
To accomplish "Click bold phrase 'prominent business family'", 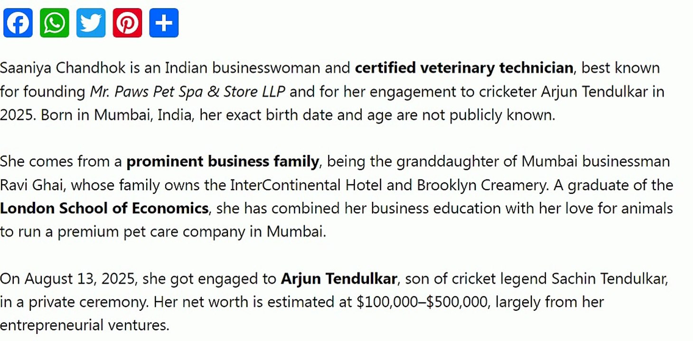I will pos(223,162).
